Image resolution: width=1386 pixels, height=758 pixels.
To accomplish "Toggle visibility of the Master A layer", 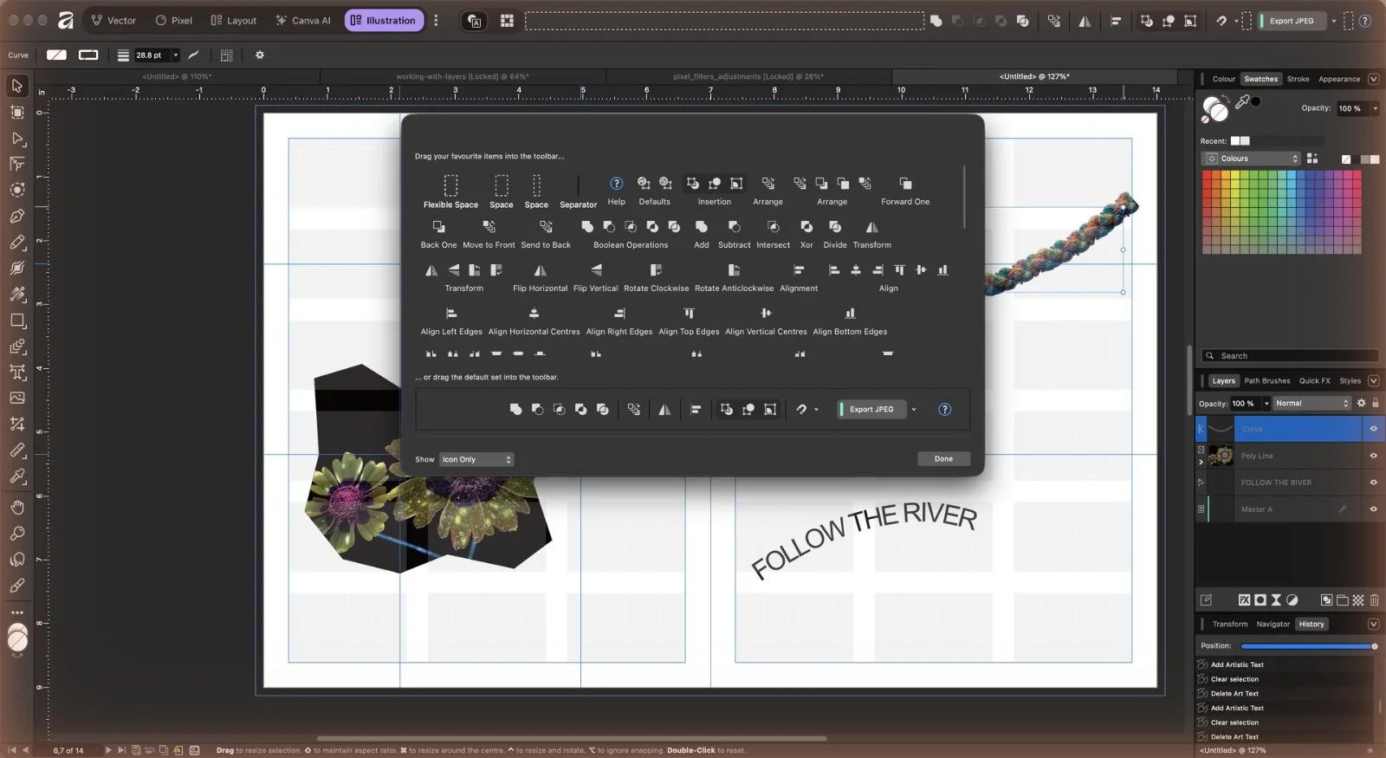I will (1373, 509).
